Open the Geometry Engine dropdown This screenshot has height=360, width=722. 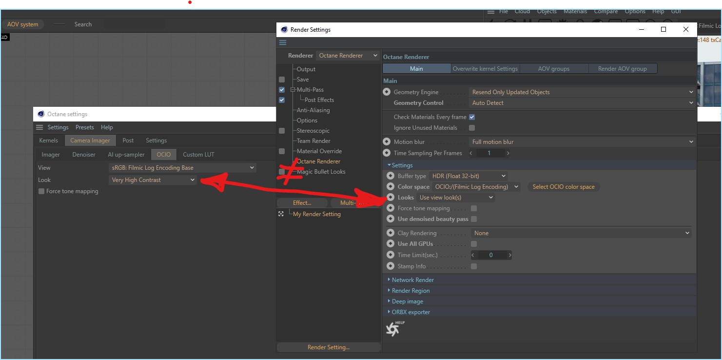[583, 92]
